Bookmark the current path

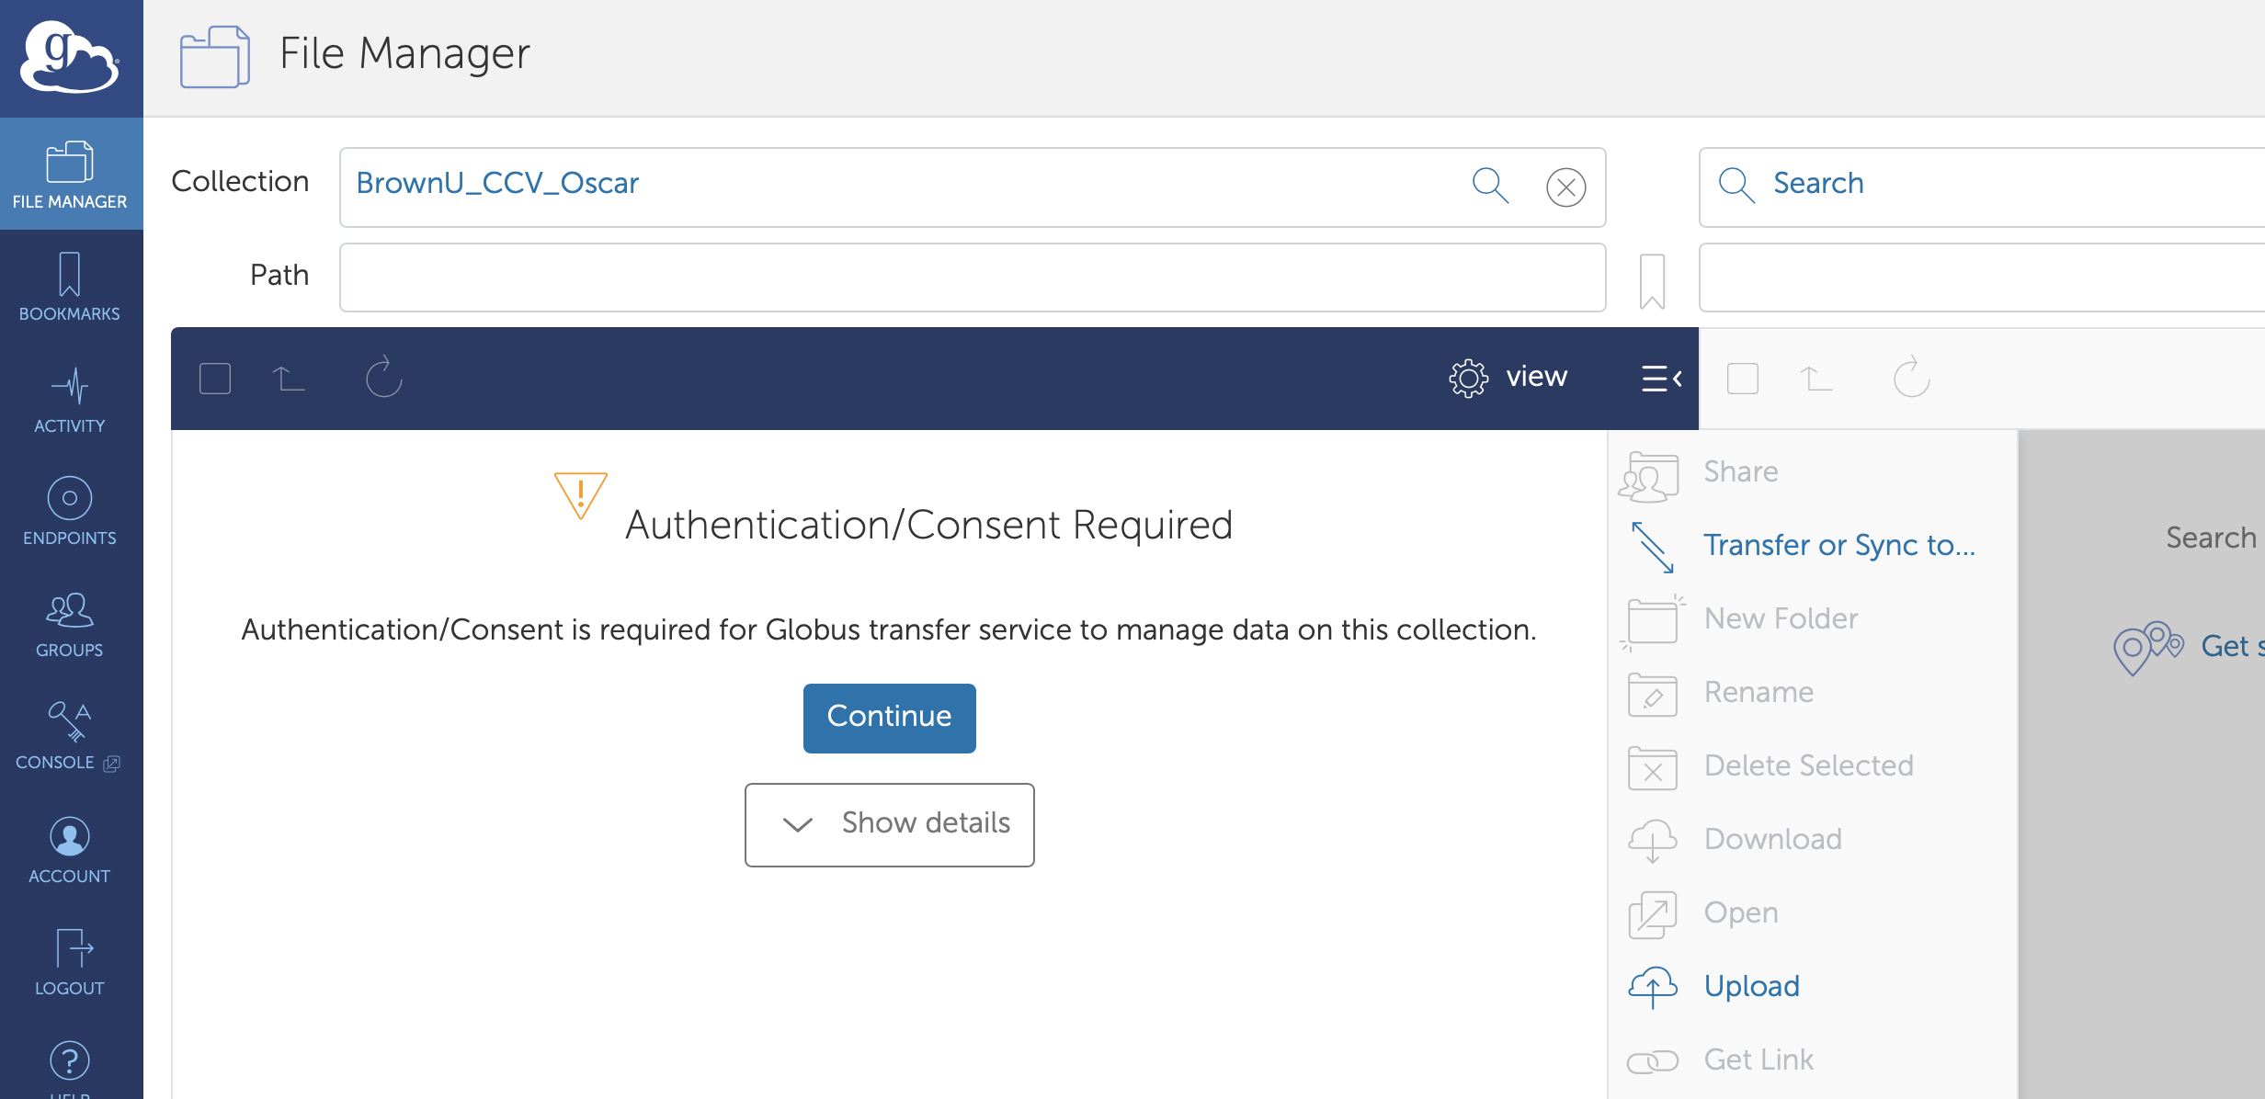tap(1652, 281)
